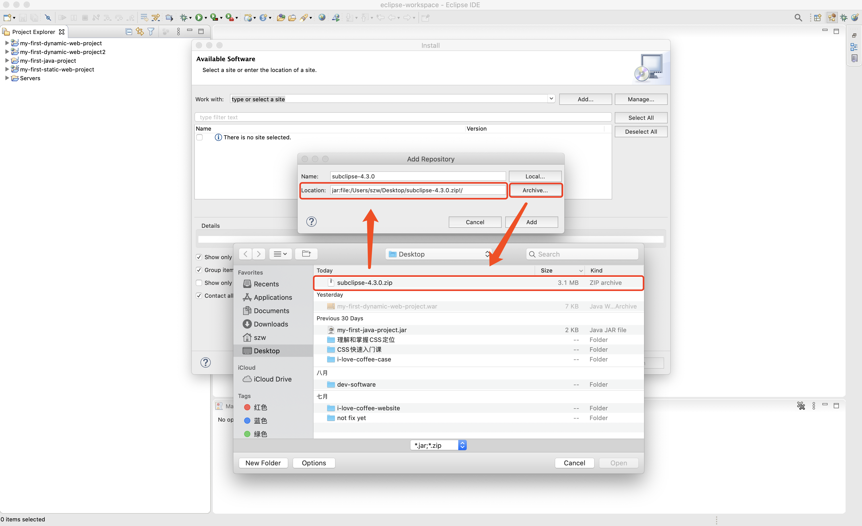Click the Location input field
The image size is (862, 526).
click(x=418, y=190)
